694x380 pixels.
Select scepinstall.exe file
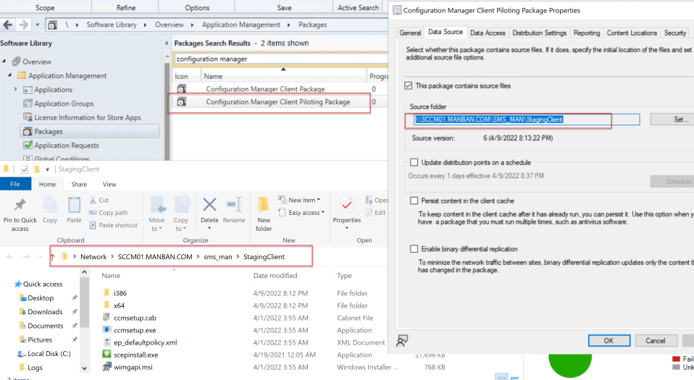136,355
